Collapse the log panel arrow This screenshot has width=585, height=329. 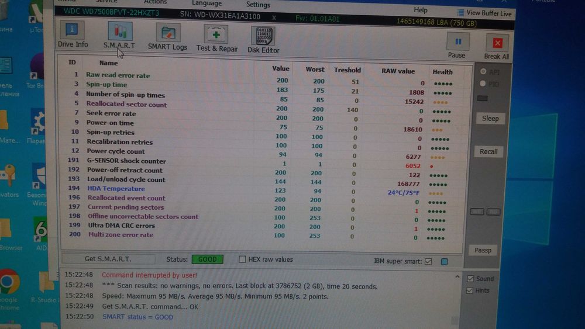pyautogui.click(x=457, y=277)
